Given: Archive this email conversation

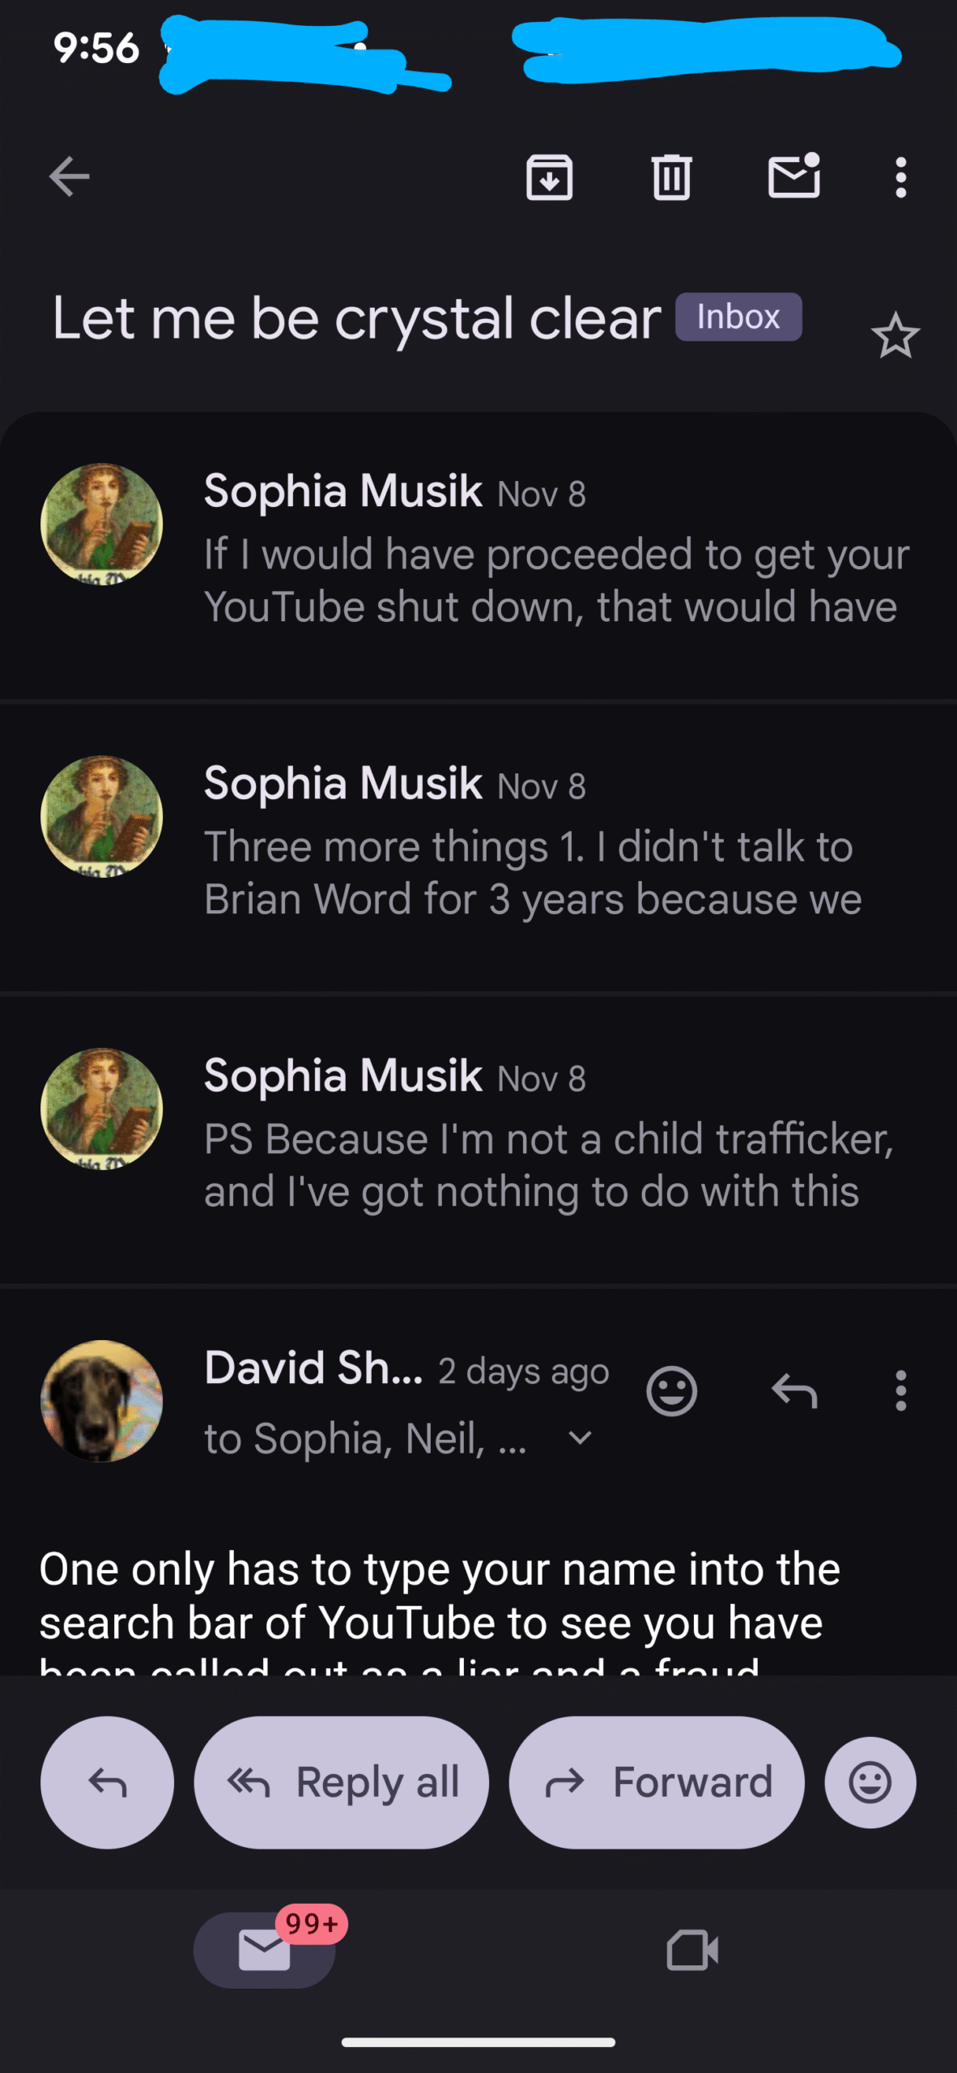Looking at the screenshot, I should pos(550,177).
